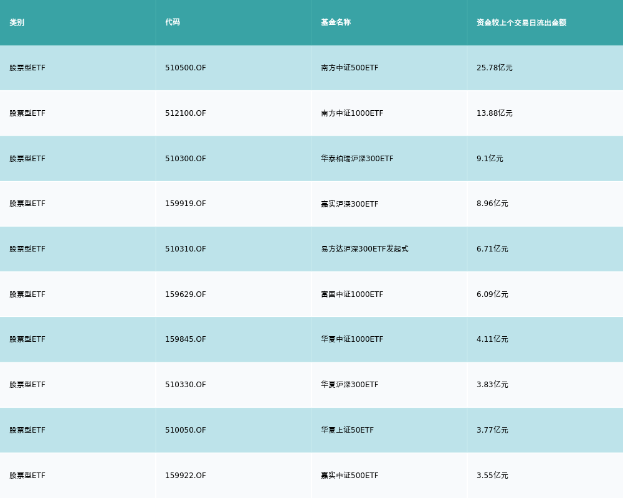The width and height of the screenshot is (623, 498).
Task: Click fund name 易方达沪深300ETF发起式
Action: pyautogui.click(x=364, y=249)
